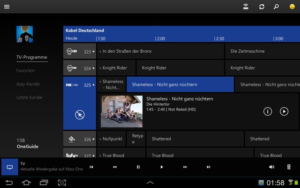The width and height of the screenshot is (300, 188).
Task: Tap the refresh icon
Action: click(x=262, y=7)
